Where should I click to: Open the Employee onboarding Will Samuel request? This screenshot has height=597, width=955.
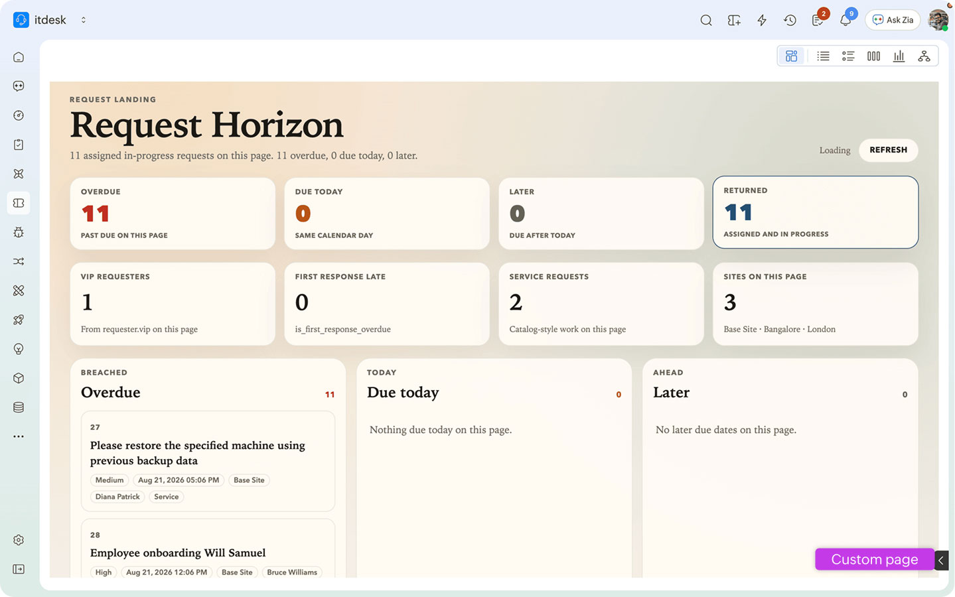(178, 553)
